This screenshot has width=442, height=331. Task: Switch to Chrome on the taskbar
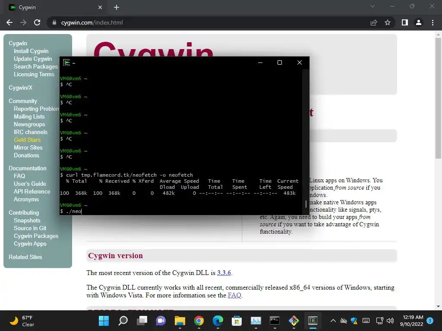point(199,321)
